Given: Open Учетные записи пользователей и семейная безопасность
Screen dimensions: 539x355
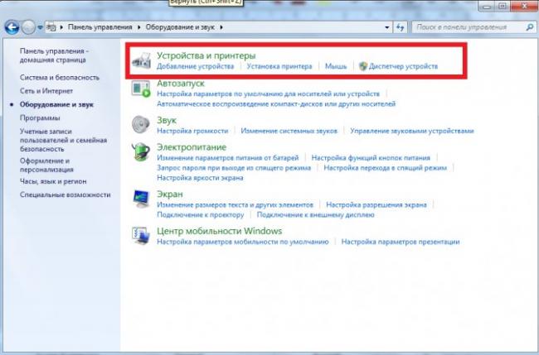Looking at the screenshot, I should [63, 141].
